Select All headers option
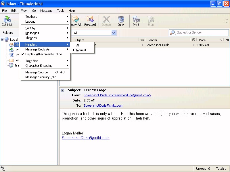The image size is (230, 172). click(83, 45)
